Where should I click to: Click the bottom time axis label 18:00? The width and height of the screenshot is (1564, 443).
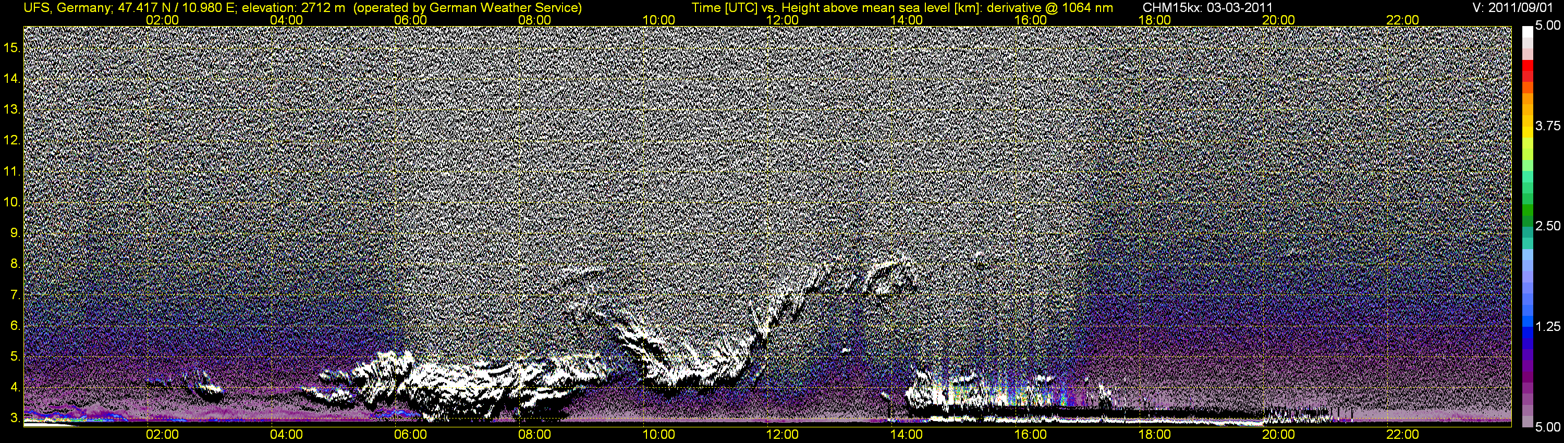(1154, 435)
